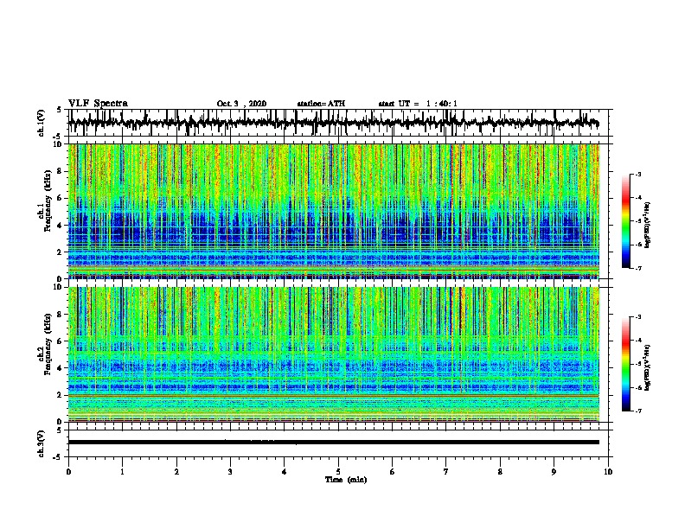685x529 pixels.
Task: Click time axis tick label '2'
Action: (176, 472)
